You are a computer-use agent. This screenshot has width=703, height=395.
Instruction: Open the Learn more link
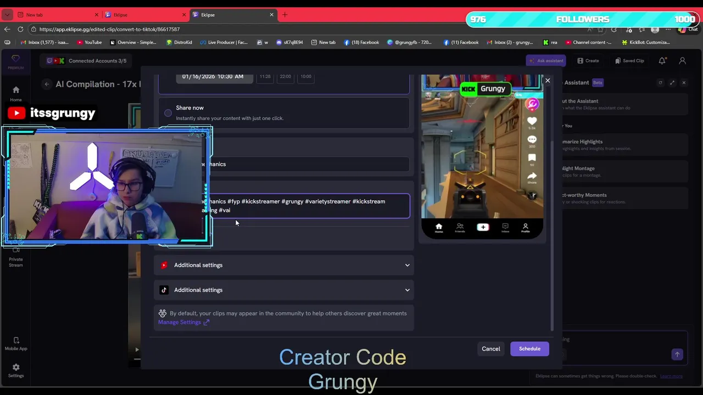tap(671, 376)
